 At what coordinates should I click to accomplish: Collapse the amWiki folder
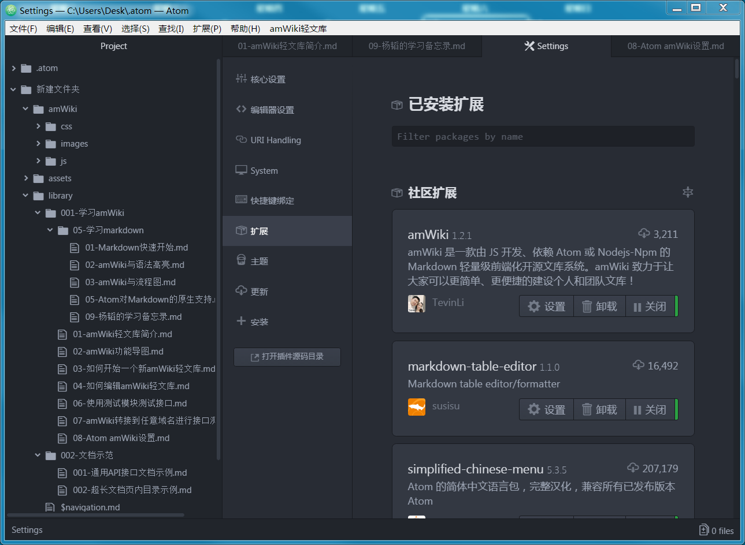click(25, 109)
